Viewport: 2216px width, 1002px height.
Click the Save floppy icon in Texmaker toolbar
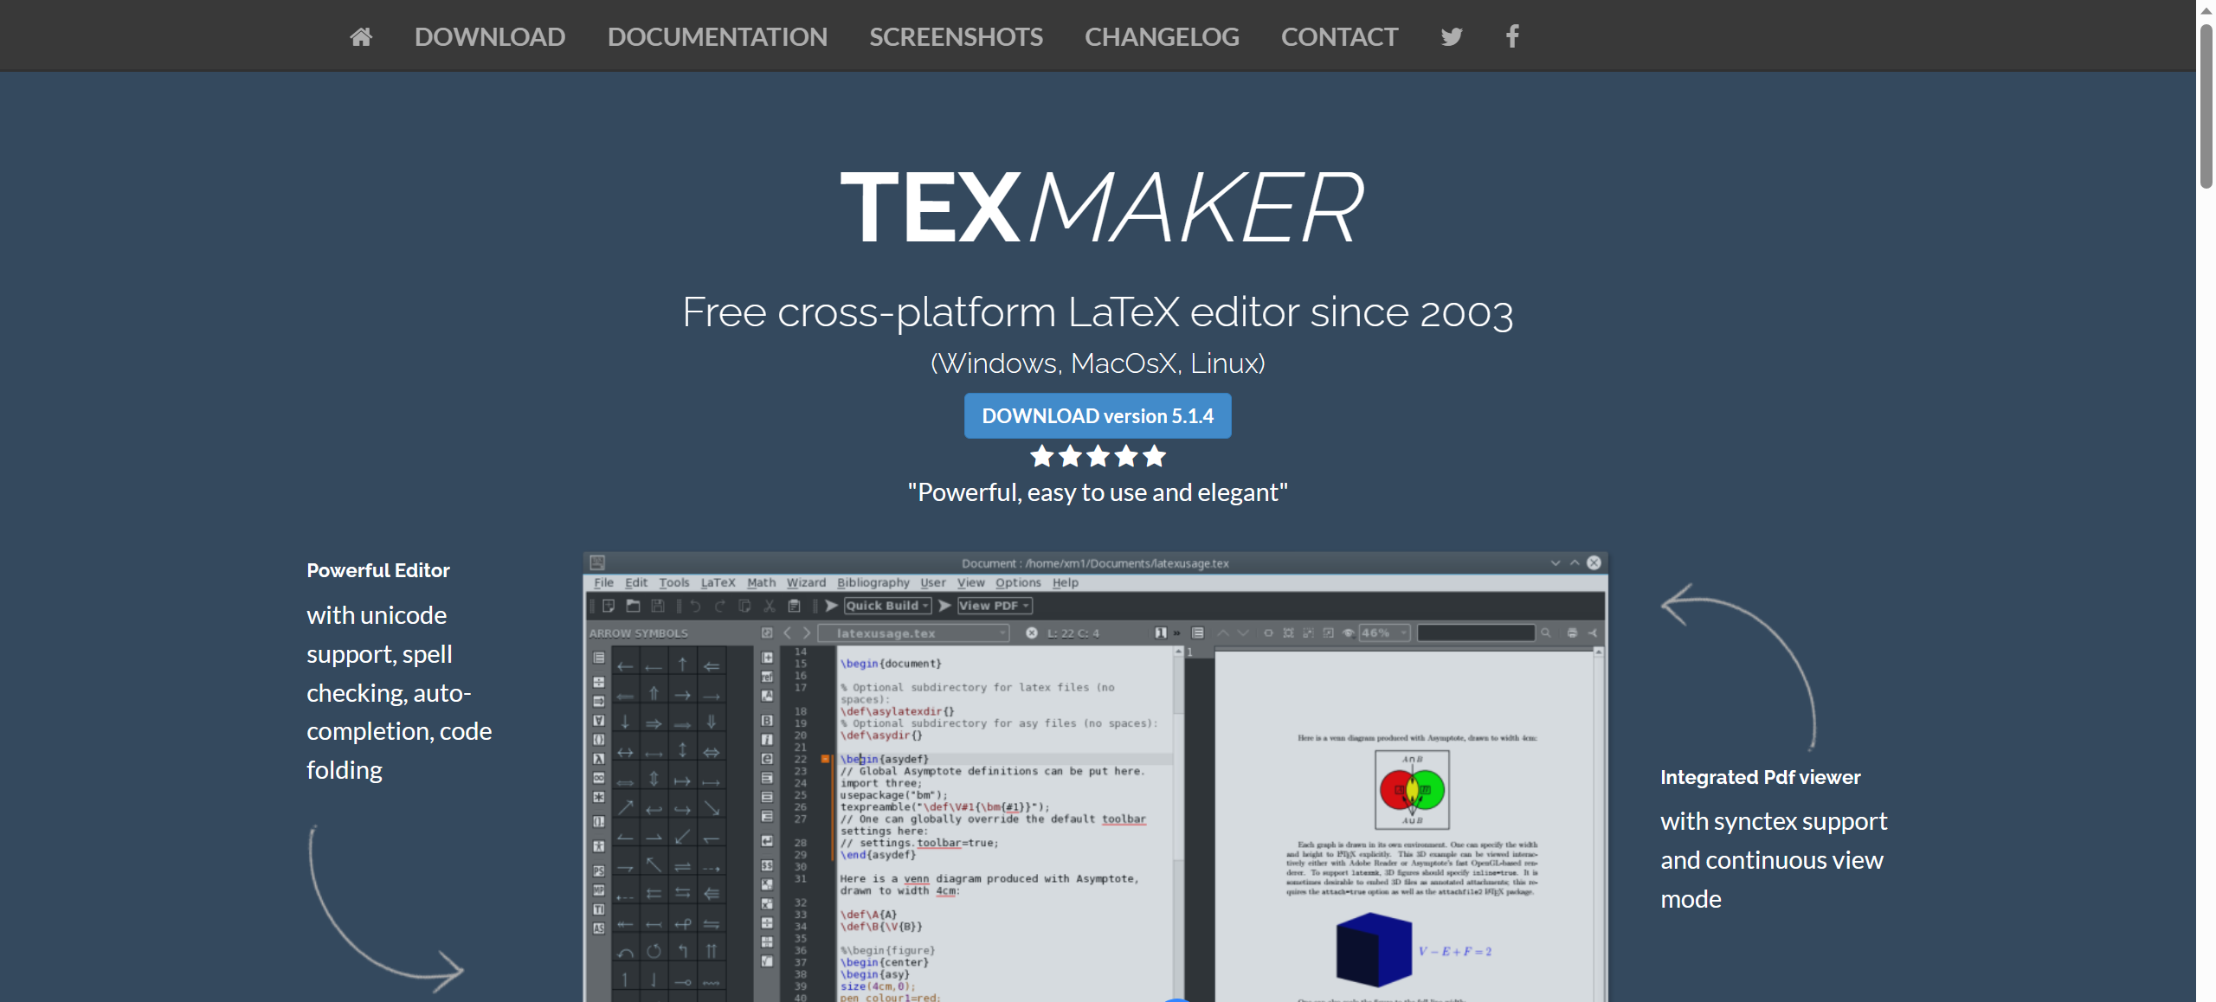click(x=658, y=606)
